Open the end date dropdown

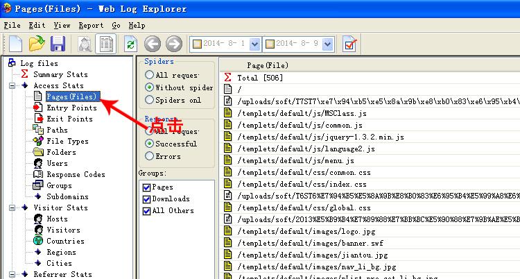(330, 44)
